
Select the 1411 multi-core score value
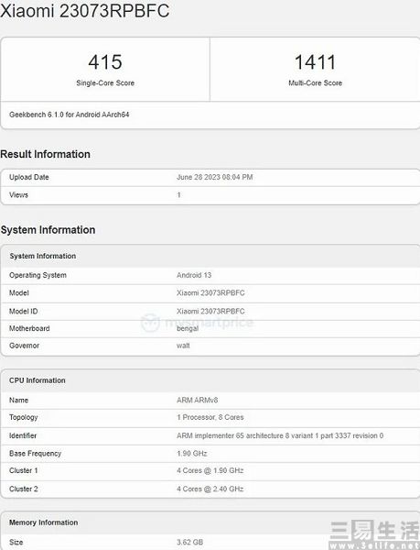(315, 62)
